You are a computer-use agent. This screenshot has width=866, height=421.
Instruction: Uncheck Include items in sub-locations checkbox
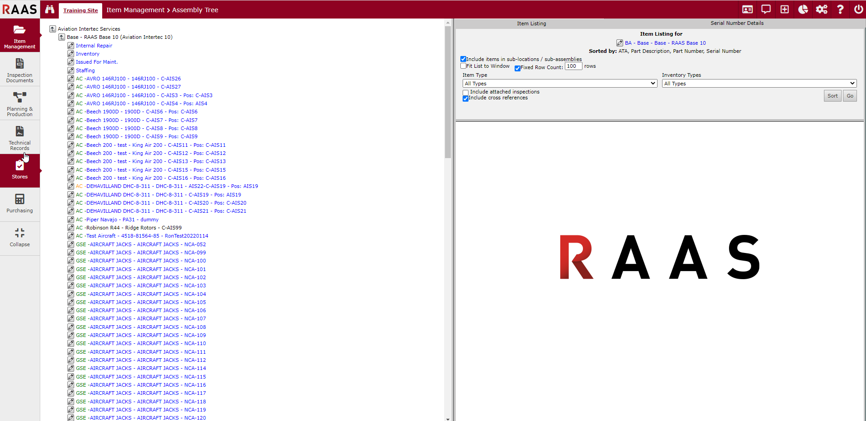[463, 59]
